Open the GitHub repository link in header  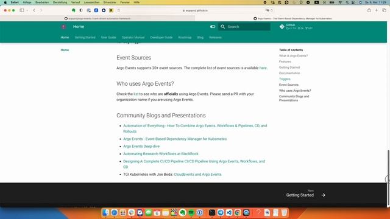click(296, 27)
